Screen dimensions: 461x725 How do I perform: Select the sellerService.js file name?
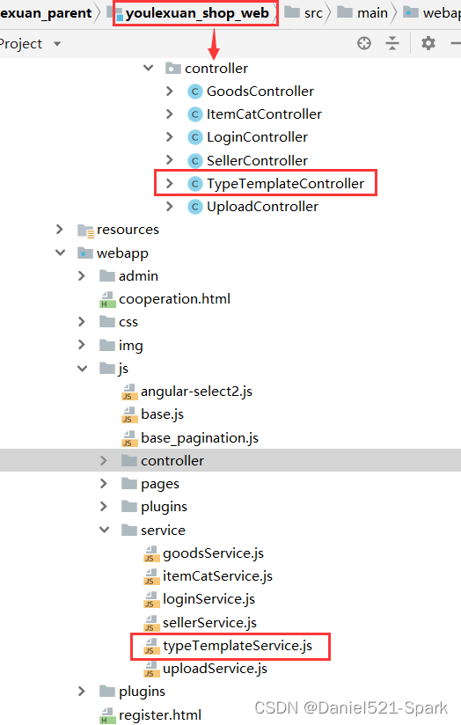209,623
